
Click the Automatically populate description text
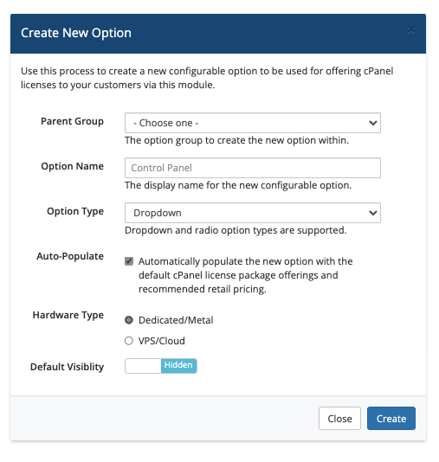point(246,275)
